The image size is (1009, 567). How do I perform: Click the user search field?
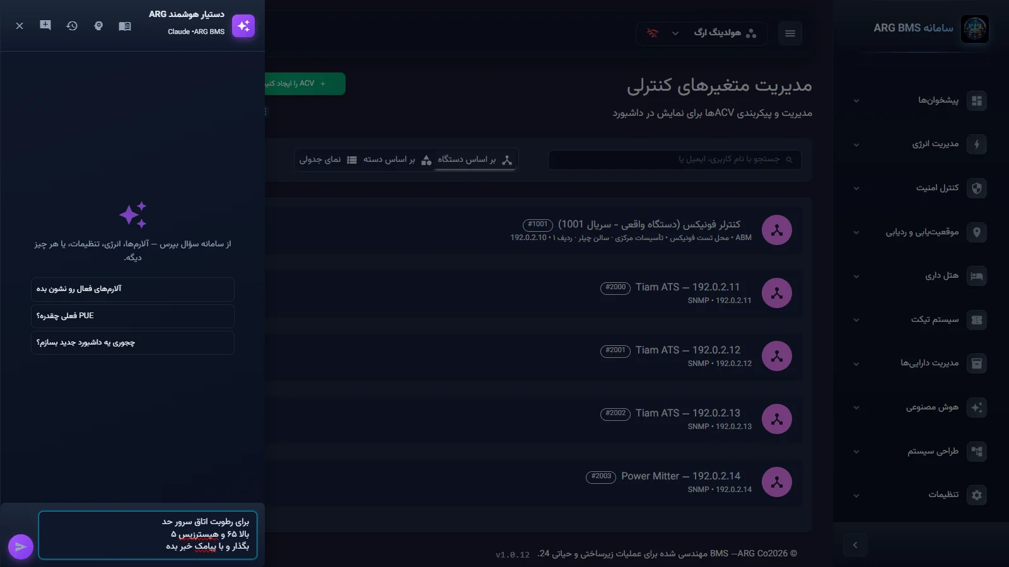[x=675, y=159]
